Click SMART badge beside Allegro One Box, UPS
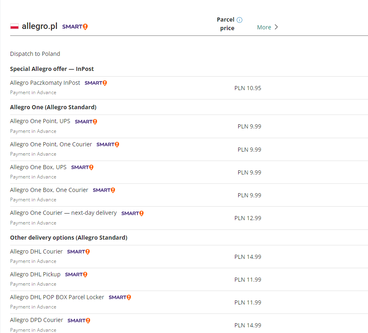The width and height of the screenshot is (368, 333). [x=82, y=168]
